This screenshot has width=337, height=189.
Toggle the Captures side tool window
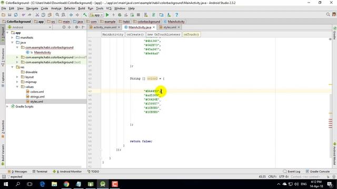pyautogui.click(x=3, y=79)
